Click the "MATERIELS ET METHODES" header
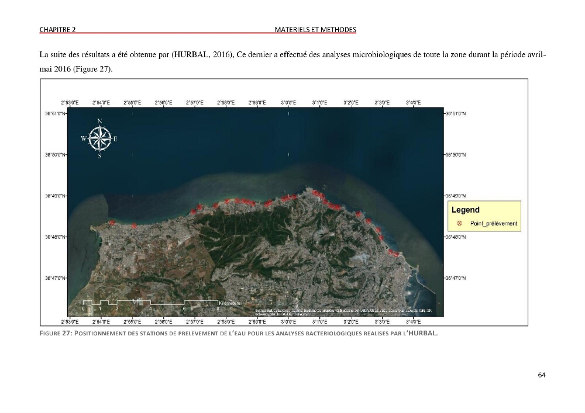585x413 pixels. (x=315, y=29)
